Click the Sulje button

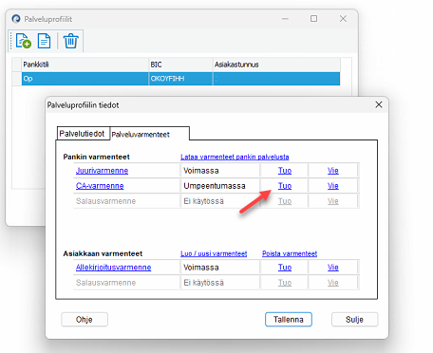354,320
